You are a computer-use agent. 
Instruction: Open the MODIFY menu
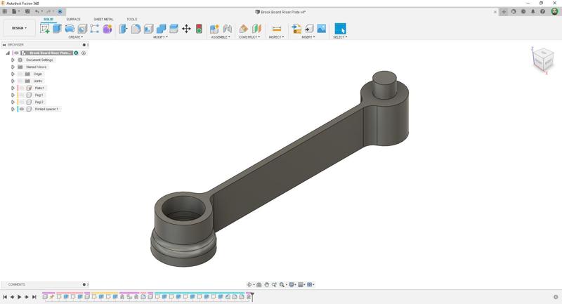pyautogui.click(x=160, y=37)
